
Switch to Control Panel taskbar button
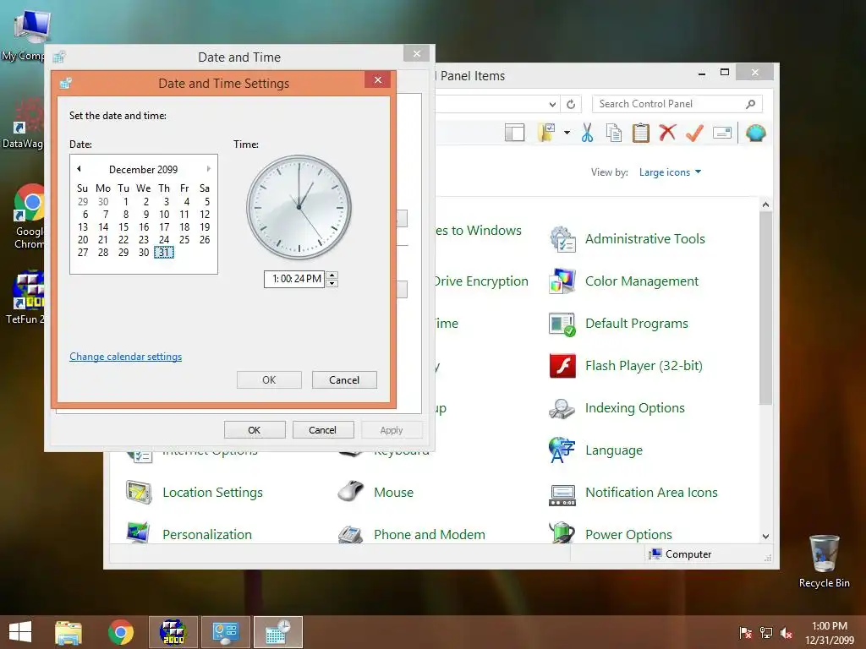(x=225, y=632)
